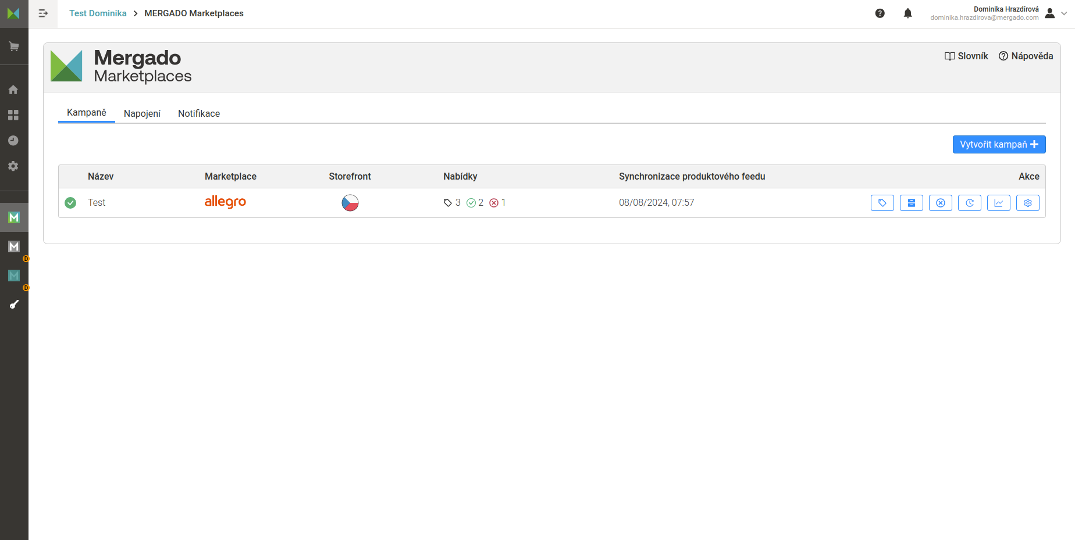
Task: Toggle the sidebar menu collapse icon
Action: tap(43, 13)
